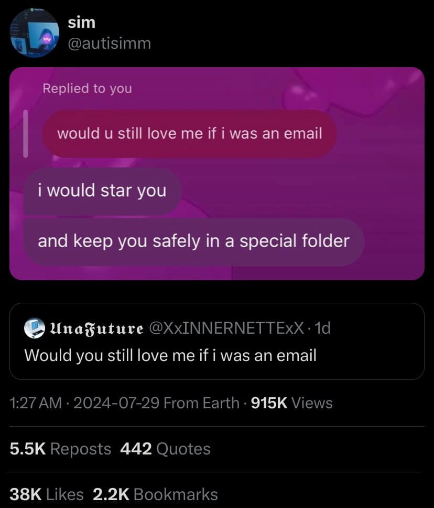View the 915K Views analytics
The image size is (434, 508).
pyautogui.click(x=291, y=403)
